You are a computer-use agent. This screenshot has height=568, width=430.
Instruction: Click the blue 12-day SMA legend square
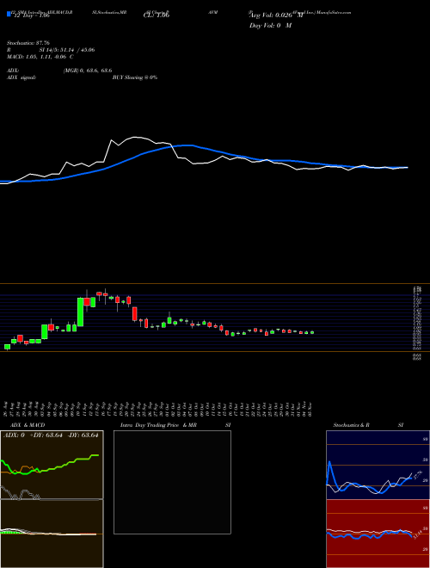point(9,15)
